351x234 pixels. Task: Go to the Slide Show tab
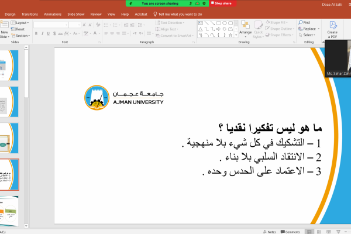pos(76,14)
